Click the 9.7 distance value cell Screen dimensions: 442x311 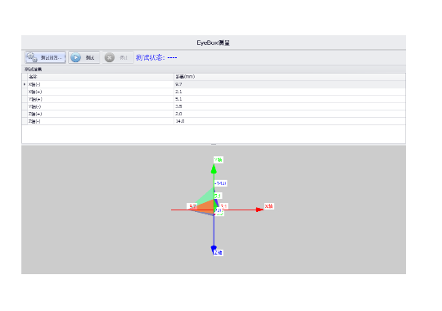[290, 84]
